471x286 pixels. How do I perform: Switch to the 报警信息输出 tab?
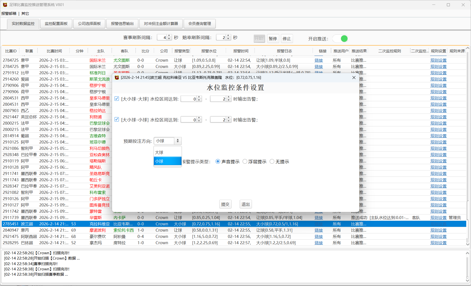click(122, 24)
